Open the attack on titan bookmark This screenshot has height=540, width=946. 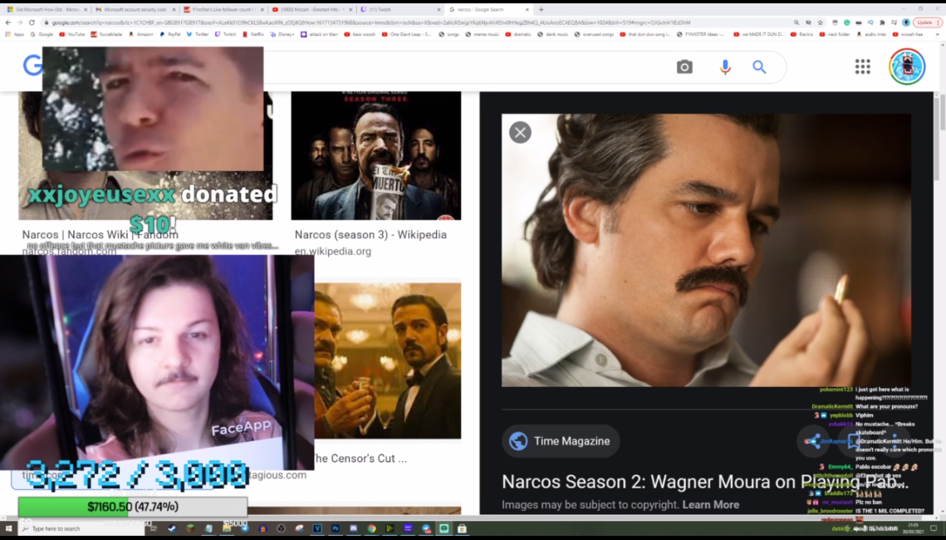tap(320, 34)
